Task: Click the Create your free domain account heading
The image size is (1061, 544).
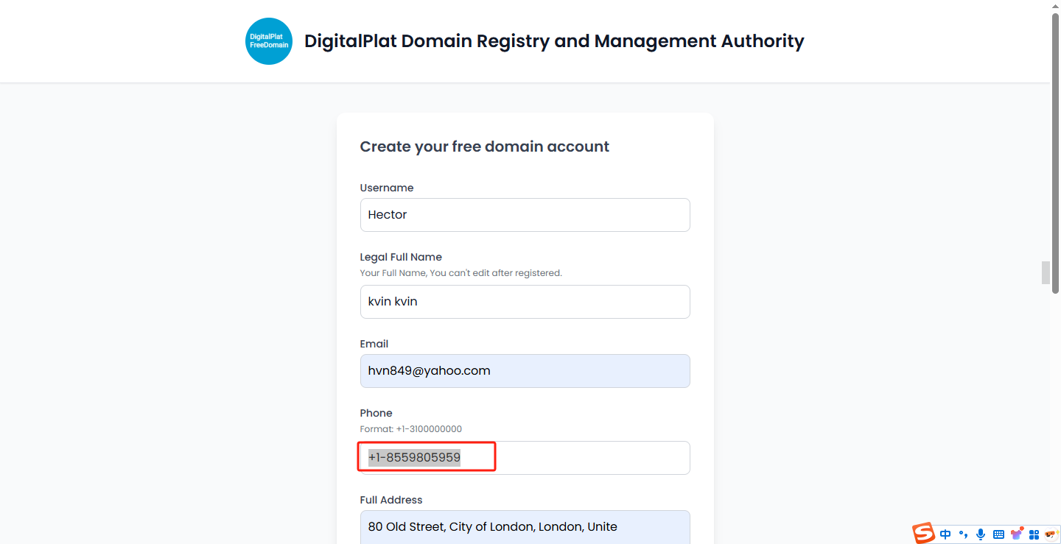Action: [484, 146]
